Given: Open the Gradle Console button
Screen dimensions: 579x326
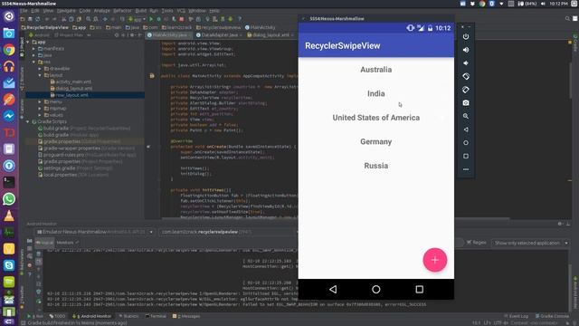Looking at the screenshot, I should [552, 316].
